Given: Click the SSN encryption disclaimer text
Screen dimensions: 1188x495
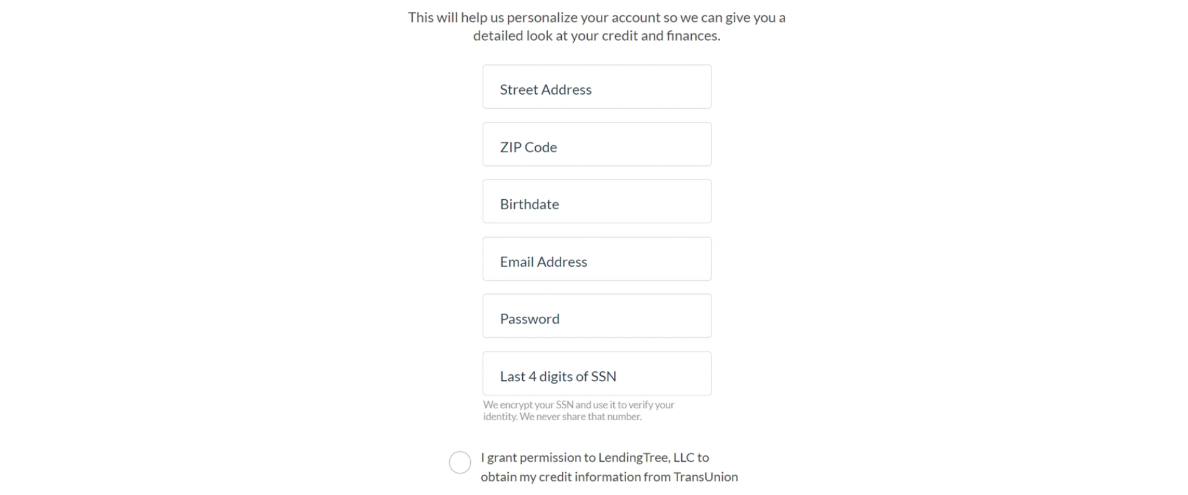Looking at the screenshot, I should coord(579,410).
